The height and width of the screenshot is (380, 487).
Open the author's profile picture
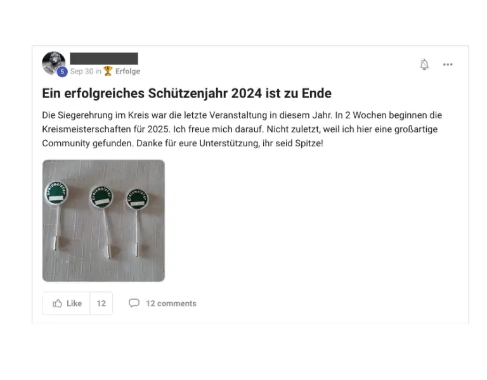[54, 63]
